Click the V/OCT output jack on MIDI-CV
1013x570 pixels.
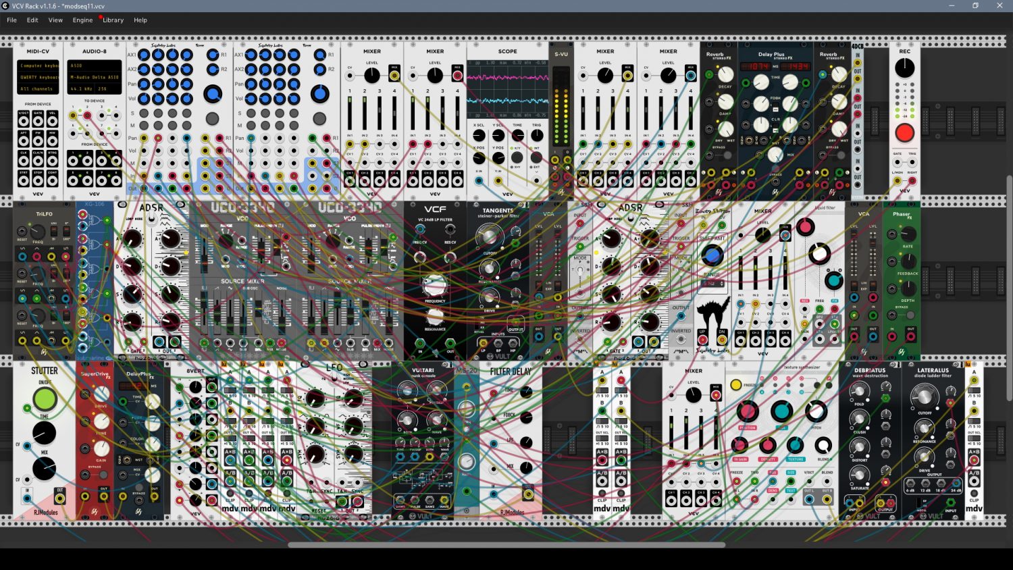click(x=24, y=122)
